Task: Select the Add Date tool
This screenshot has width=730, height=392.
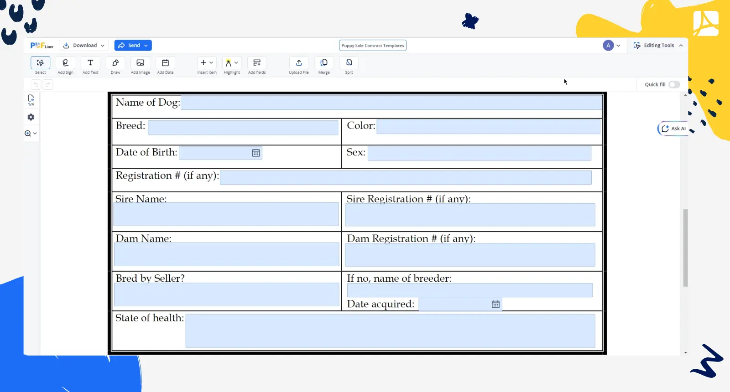Action: coord(165,63)
